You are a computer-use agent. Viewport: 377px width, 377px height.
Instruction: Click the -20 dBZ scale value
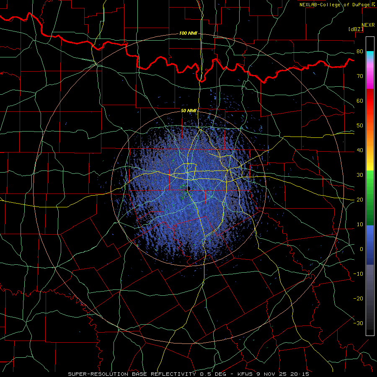click(358, 299)
